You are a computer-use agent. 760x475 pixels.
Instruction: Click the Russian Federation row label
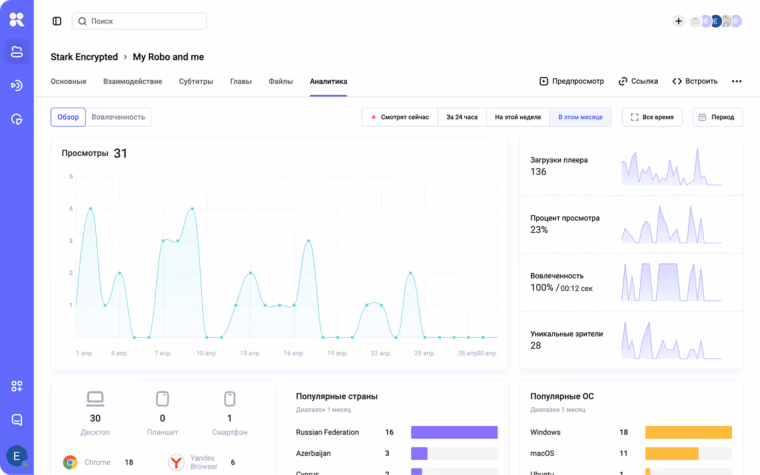point(328,432)
